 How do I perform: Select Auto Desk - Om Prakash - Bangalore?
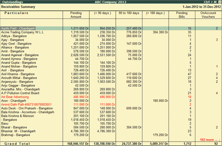[x=27, y=108]
